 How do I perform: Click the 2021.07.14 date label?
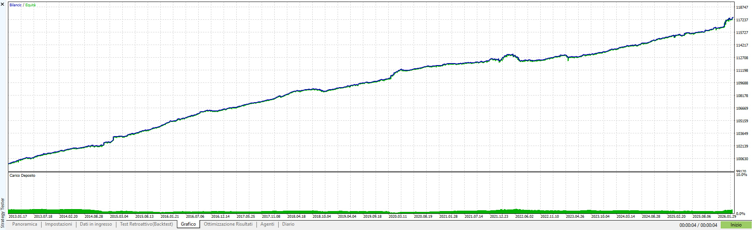(474, 216)
